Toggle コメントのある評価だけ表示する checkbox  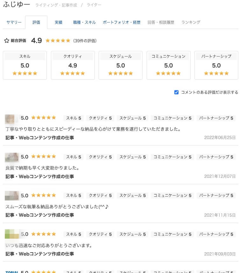176,92
